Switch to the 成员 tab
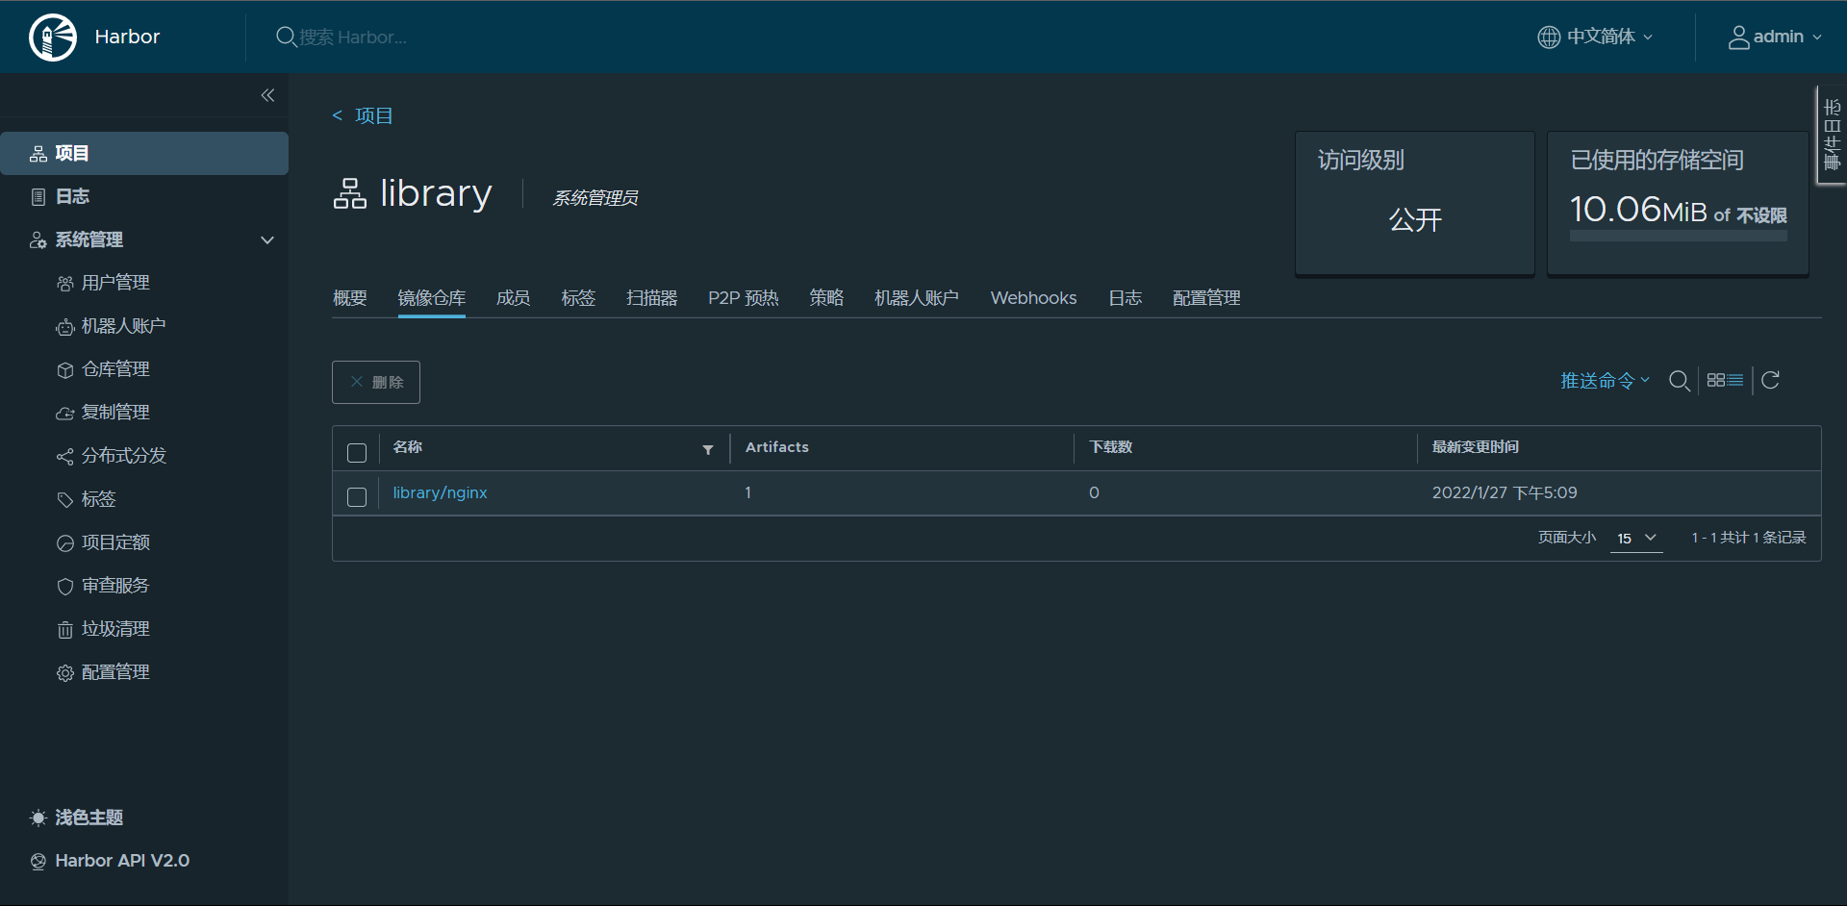The height and width of the screenshot is (906, 1847). [513, 298]
